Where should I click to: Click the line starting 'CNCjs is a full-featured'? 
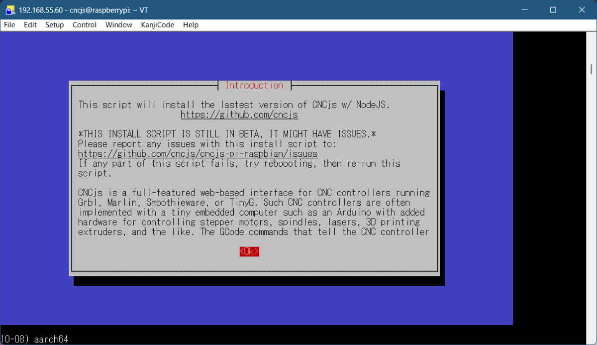point(254,193)
